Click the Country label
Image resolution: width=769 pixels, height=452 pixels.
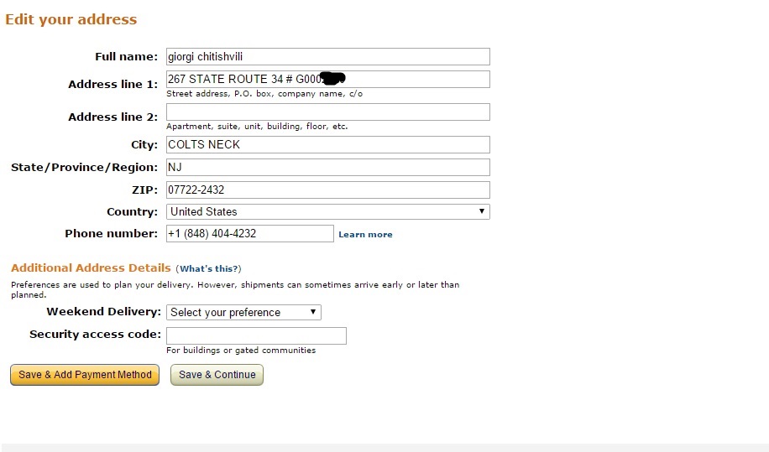coord(133,212)
